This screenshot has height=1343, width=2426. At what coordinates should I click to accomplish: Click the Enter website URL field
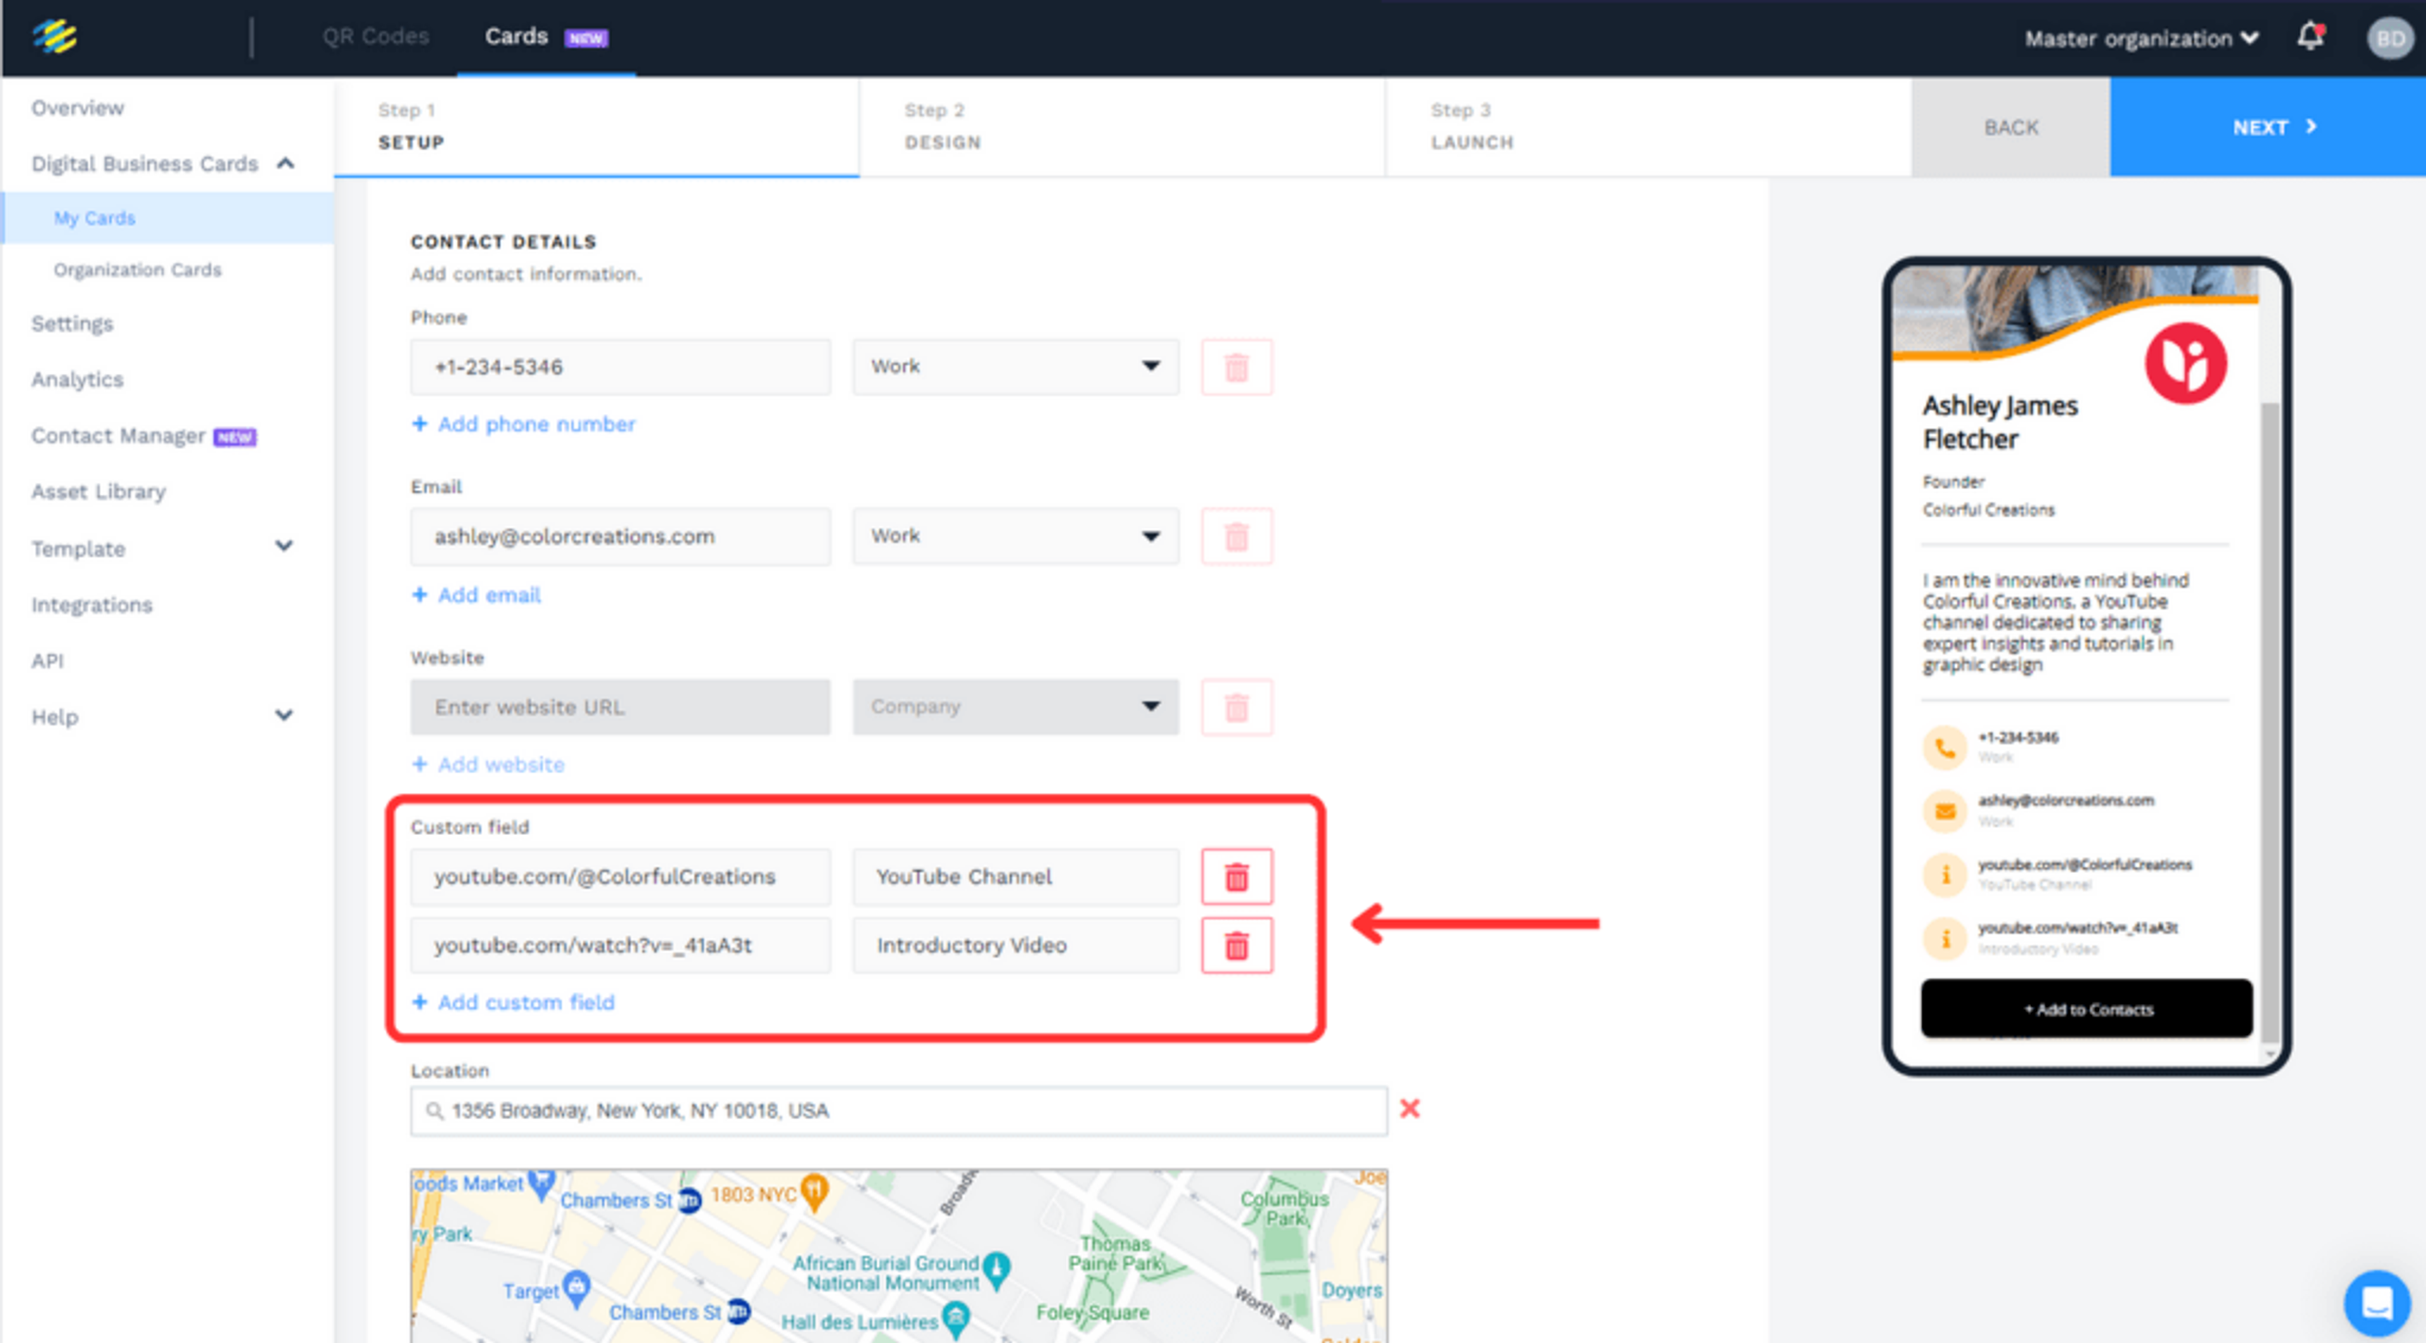click(620, 706)
